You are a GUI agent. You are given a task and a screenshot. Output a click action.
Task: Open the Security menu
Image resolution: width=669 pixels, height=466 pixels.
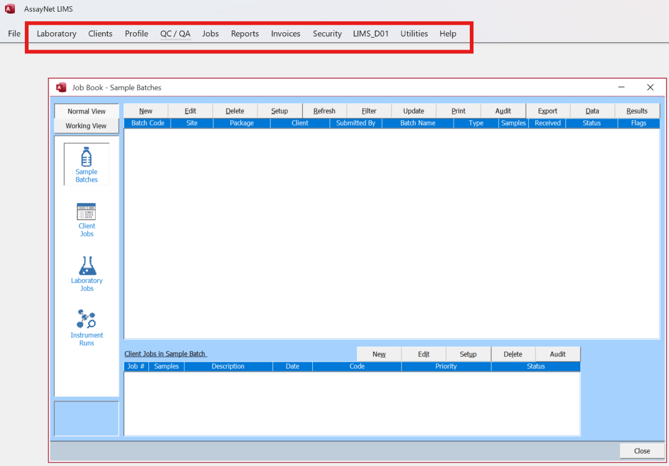point(327,34)
